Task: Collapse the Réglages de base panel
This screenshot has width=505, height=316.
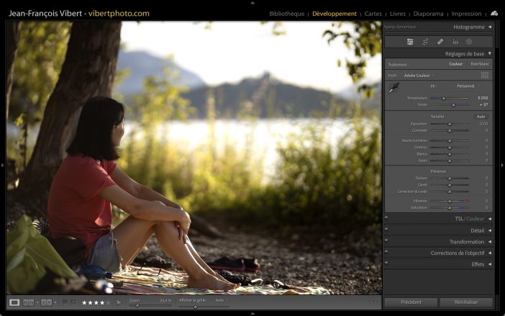Action: pos(489,54)
